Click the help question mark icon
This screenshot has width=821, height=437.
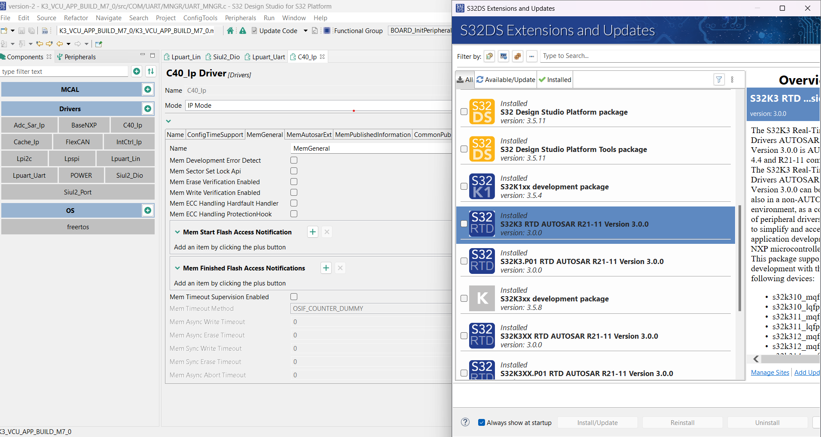pyautogui.click(x=465, y=422)
